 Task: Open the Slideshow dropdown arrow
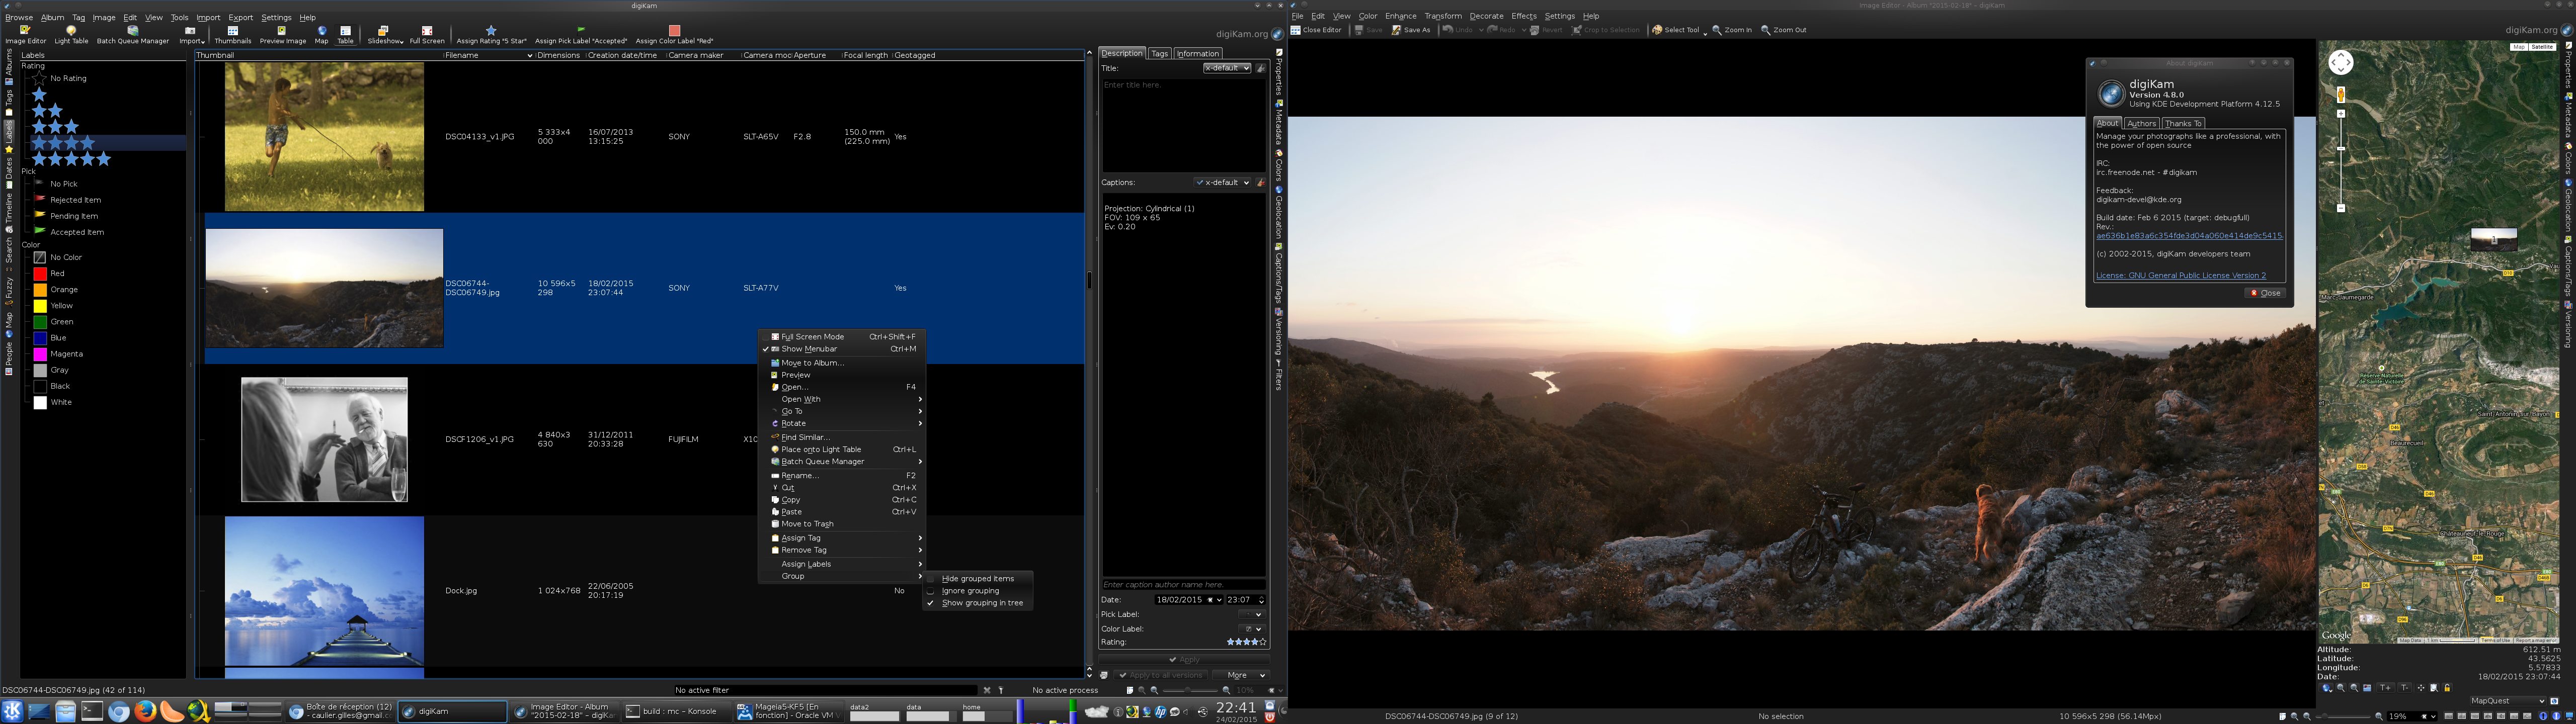[x=401, y=42]
